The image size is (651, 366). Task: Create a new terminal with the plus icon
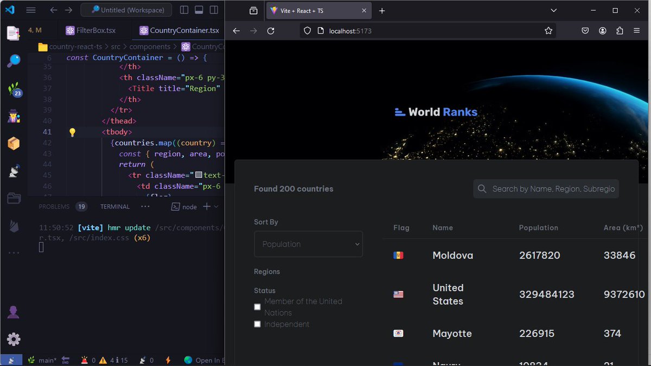206,207
